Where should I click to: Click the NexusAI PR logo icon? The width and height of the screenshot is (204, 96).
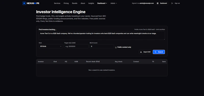click(24, 3)
